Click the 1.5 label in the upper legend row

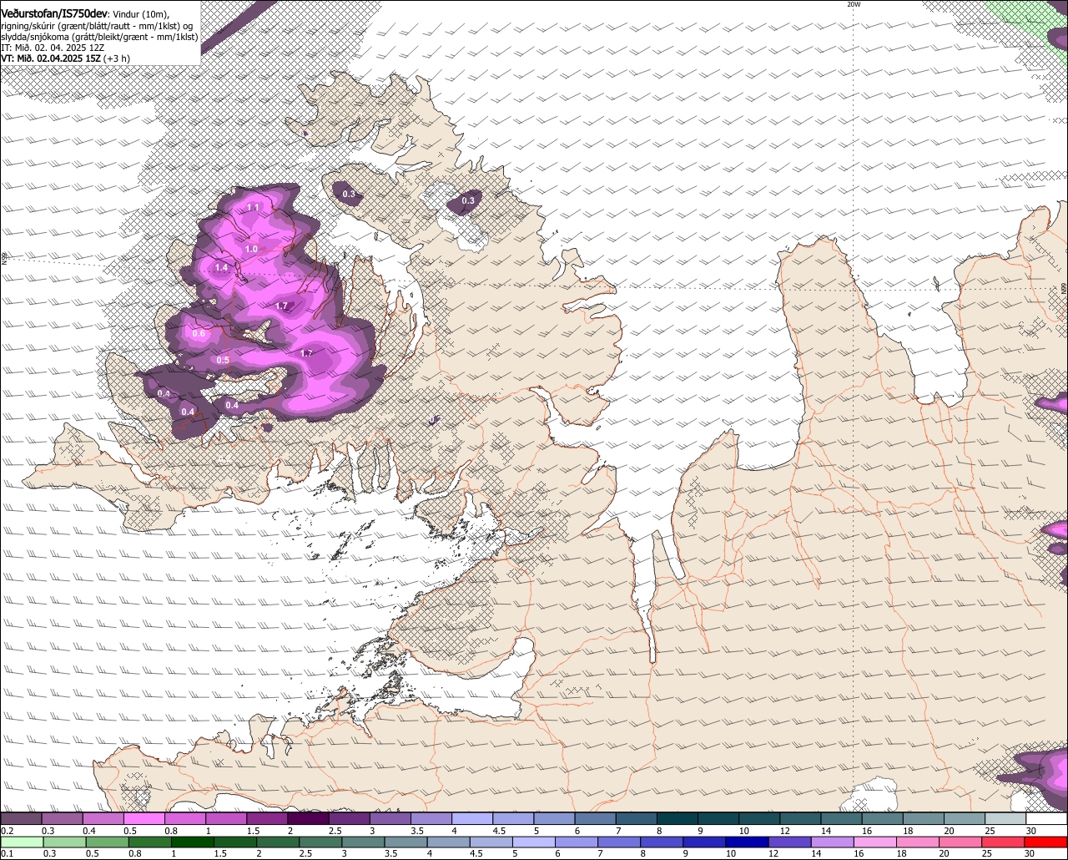[254, 832]
